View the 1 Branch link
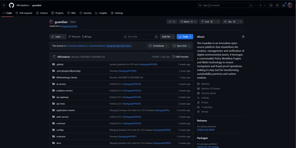296x148 pixels. (x=75, y=37)
